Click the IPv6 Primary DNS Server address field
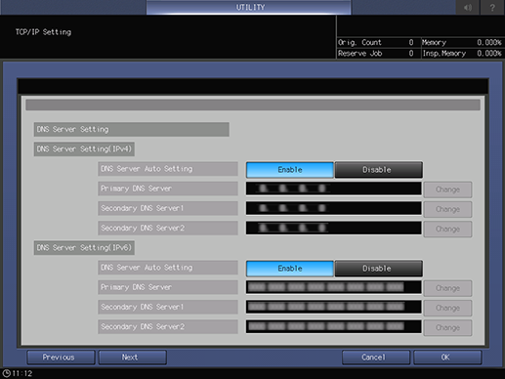505x379 pixels. click(334, 287)
